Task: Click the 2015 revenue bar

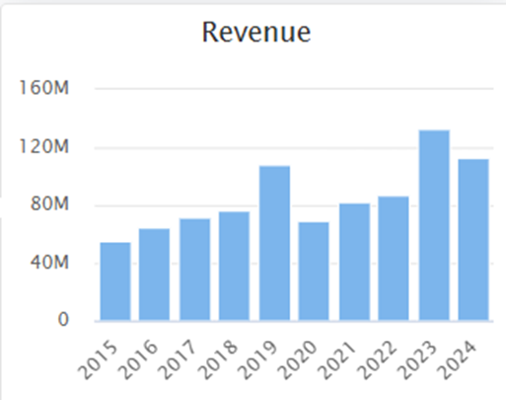Action: 115,281
